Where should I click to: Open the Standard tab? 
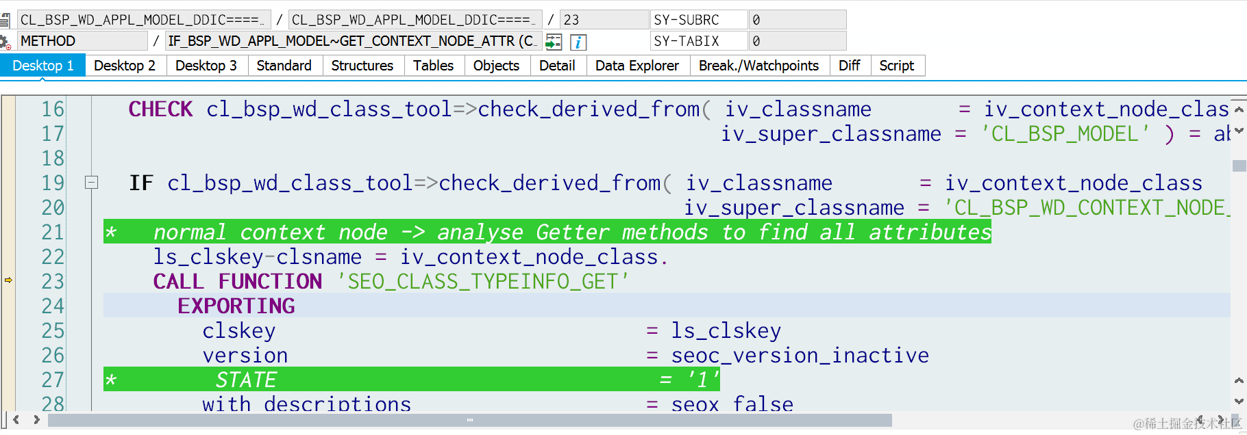(284, 66)
